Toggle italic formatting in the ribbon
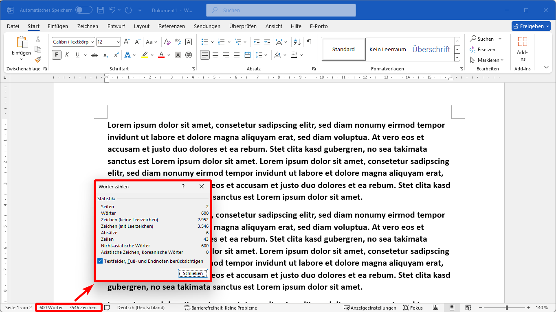The image size is (556, 312). (67, 55)
